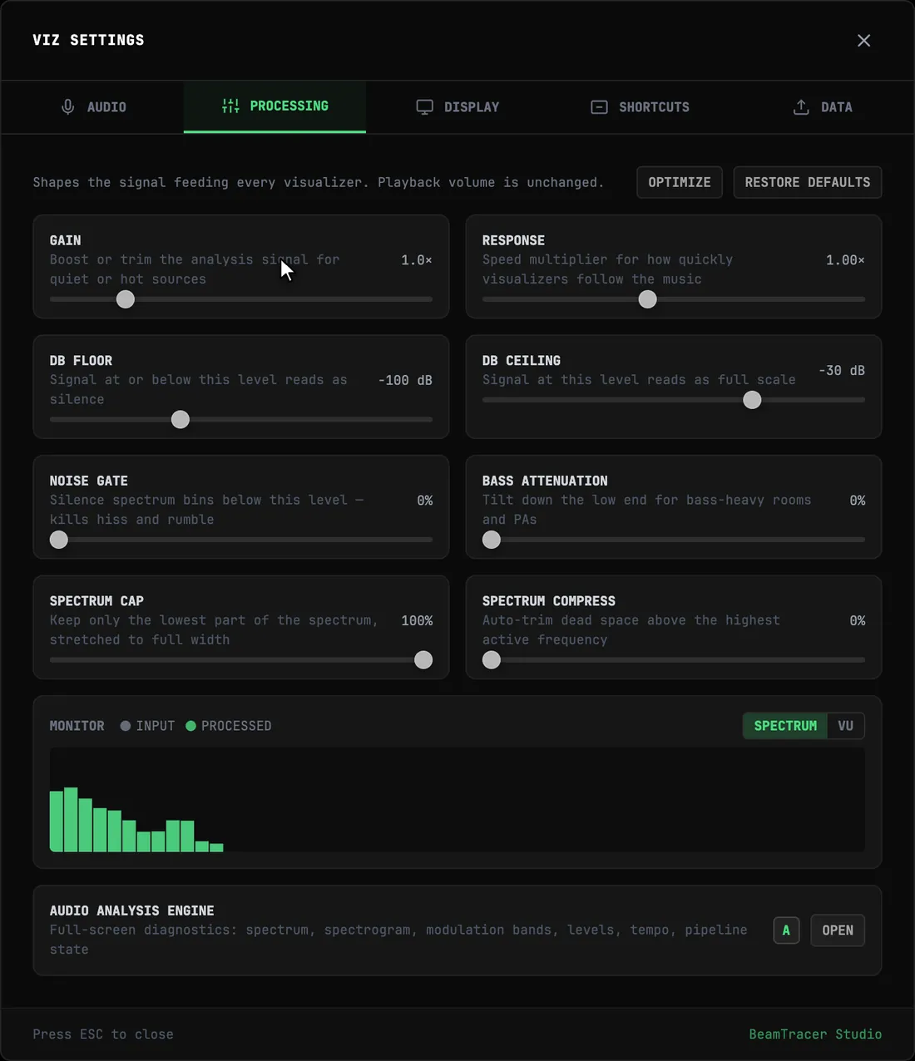The height and width of the screenshot is (1061, 915).
Task: Click the sliders icon in Processing tab
Action: click(x=230, y=106)
